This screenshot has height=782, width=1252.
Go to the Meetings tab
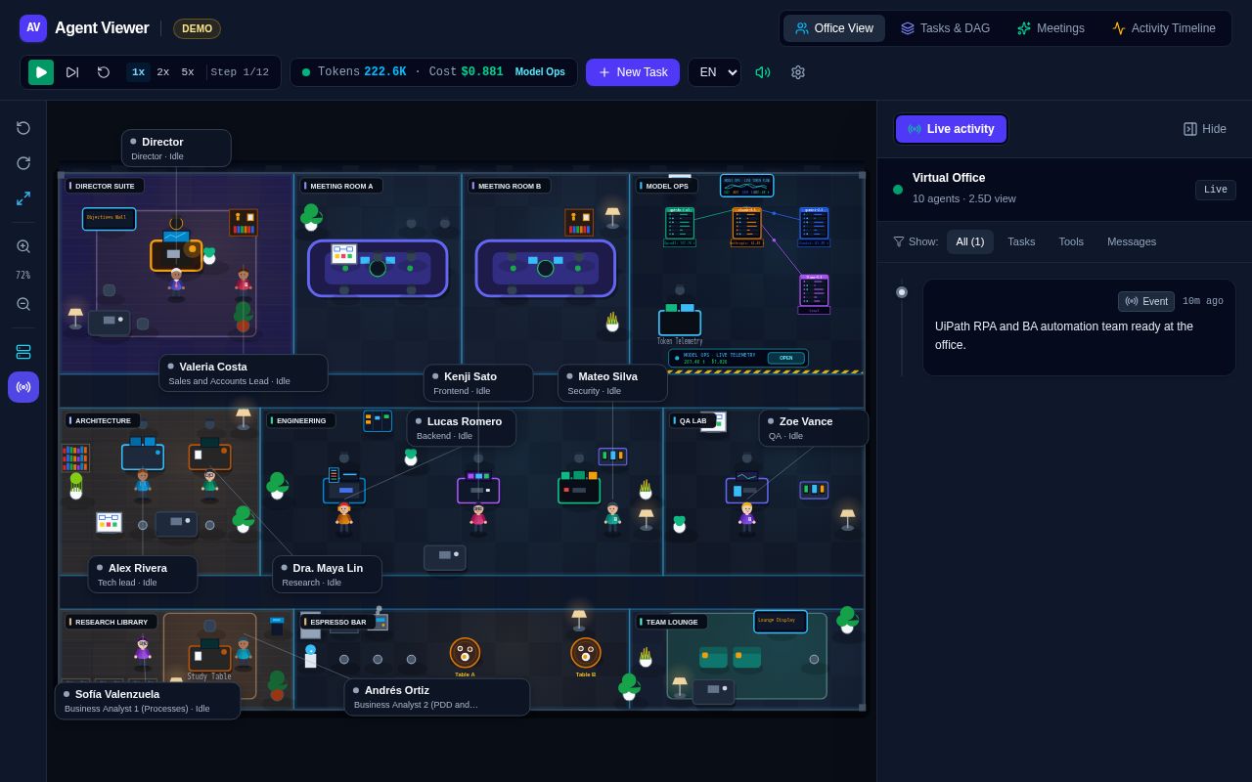click(1051, 28)
